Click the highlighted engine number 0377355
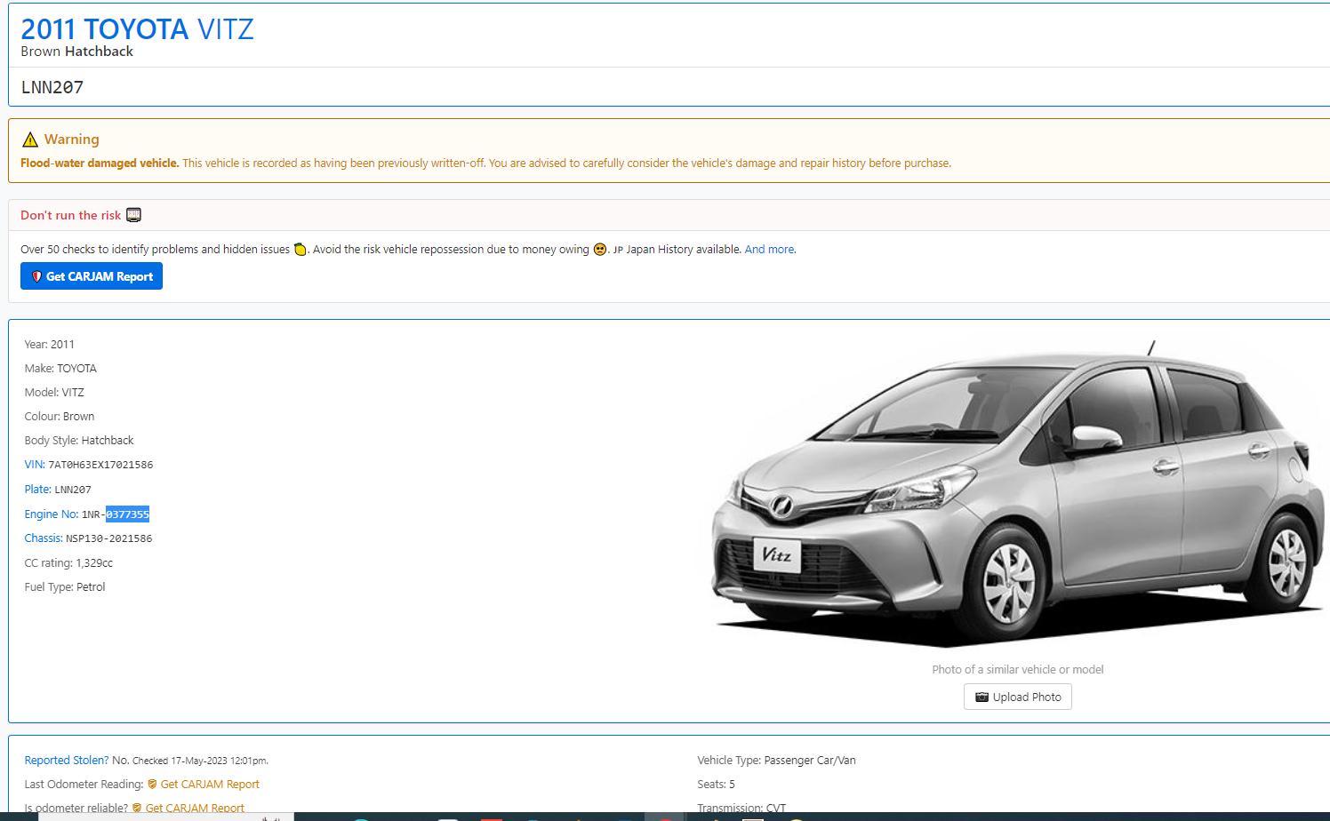Screen dimensions: 1330x821 click(127, 514)
